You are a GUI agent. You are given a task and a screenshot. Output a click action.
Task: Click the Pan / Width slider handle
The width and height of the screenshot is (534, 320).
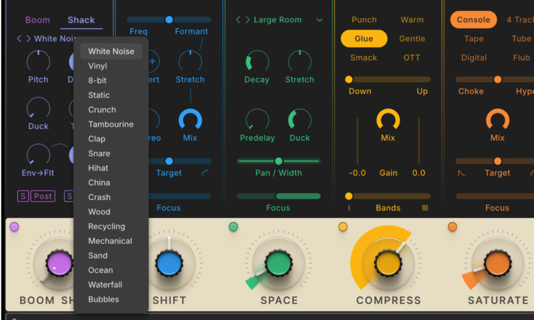[278, 161]
